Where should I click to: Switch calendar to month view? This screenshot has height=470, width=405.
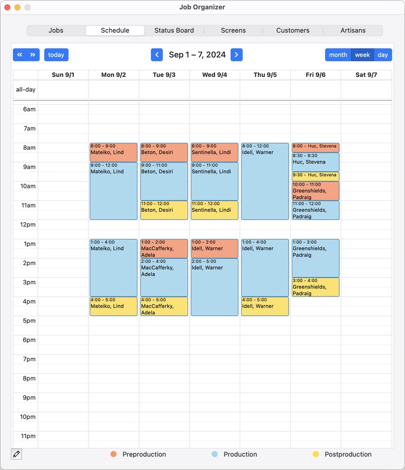[x=338, y=55]
